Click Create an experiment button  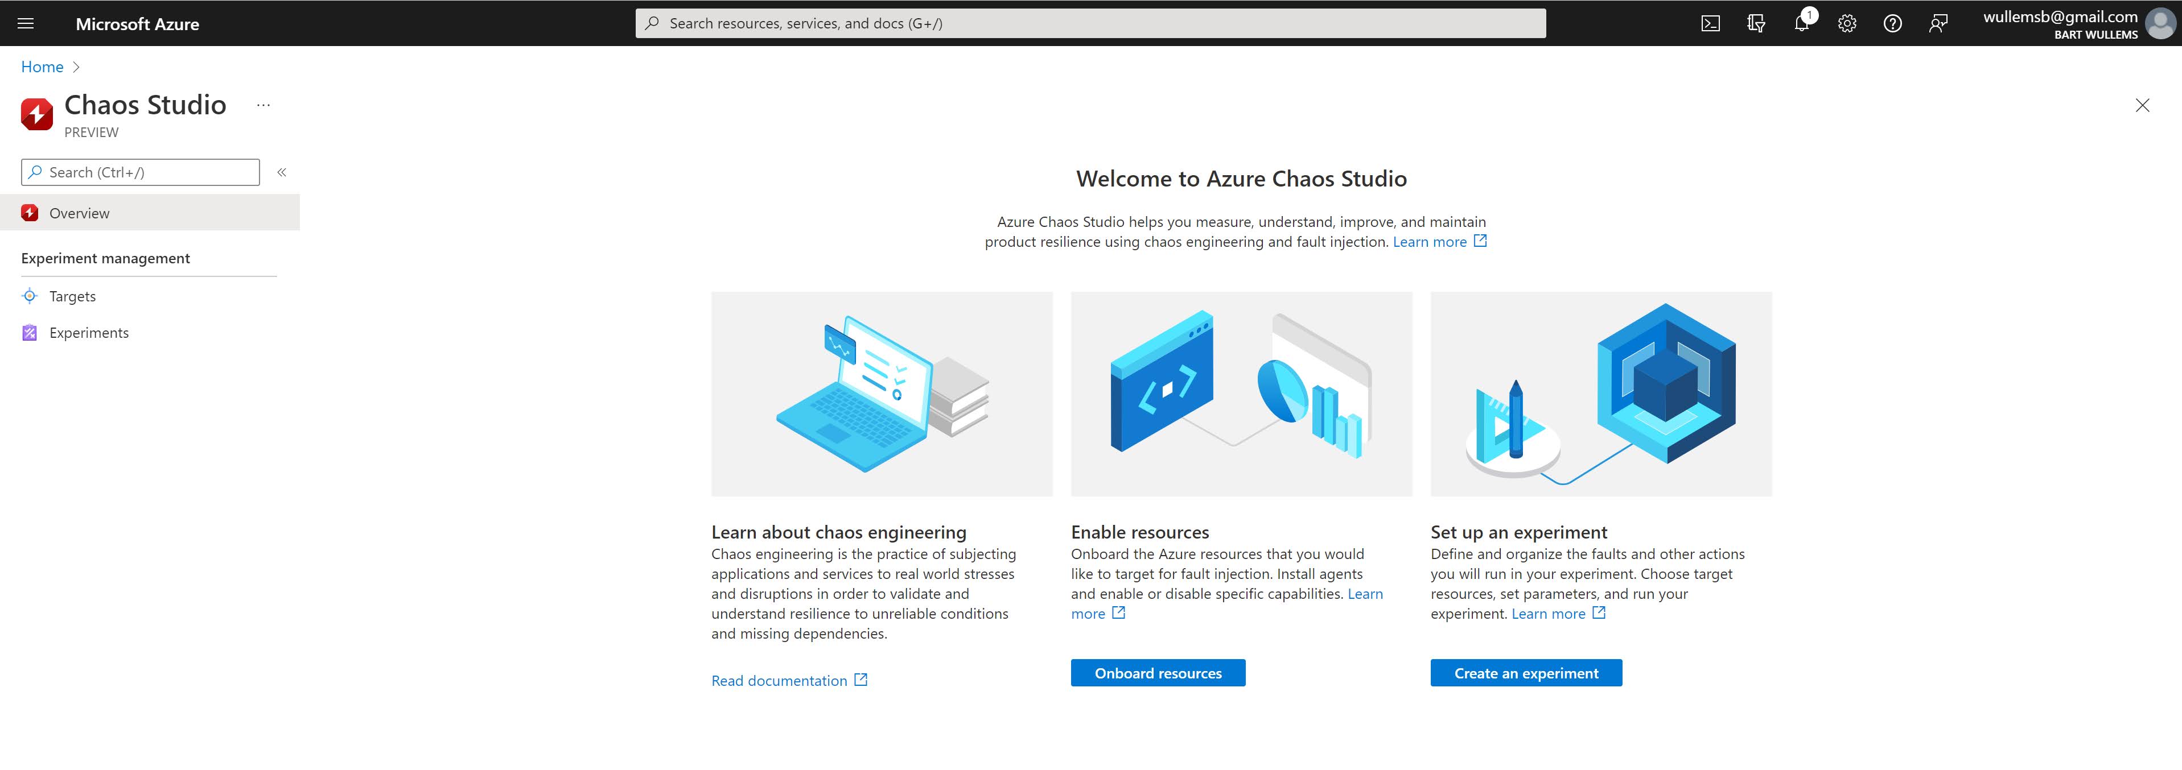(1526, 673)
